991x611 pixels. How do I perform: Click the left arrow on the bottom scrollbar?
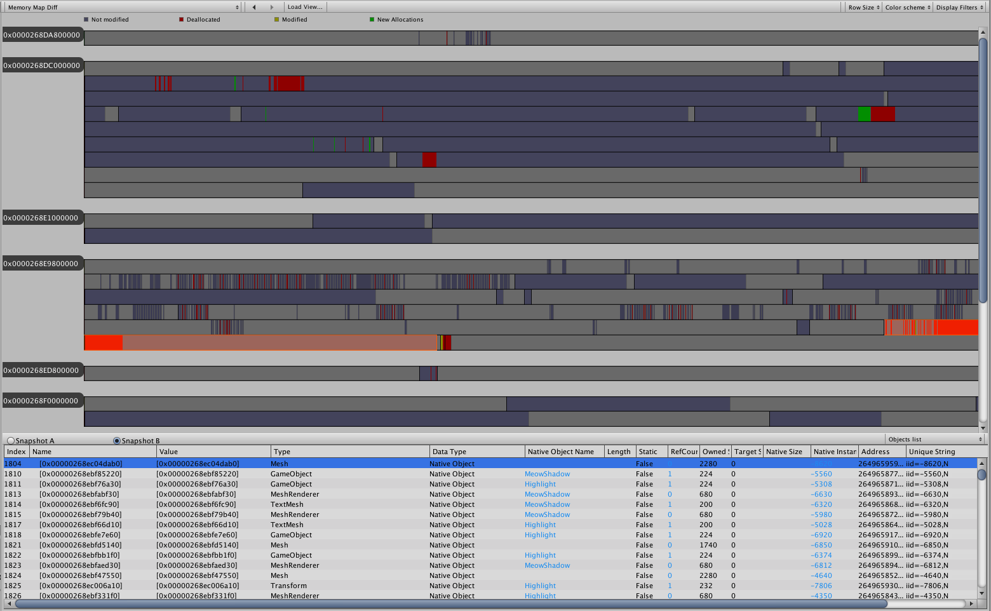(9, 605)
